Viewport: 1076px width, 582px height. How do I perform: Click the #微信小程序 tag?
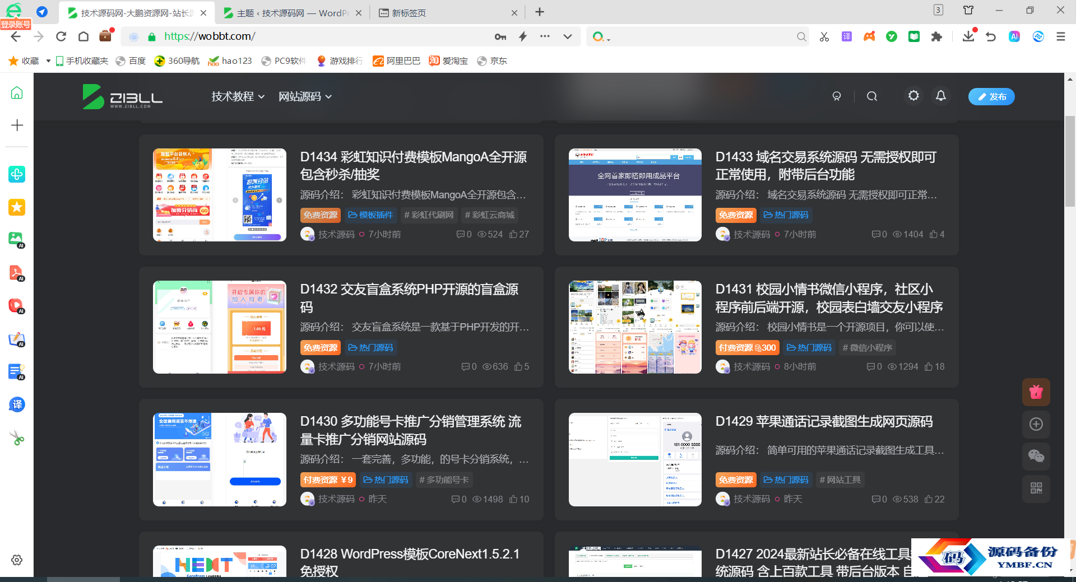coord(867,348)
